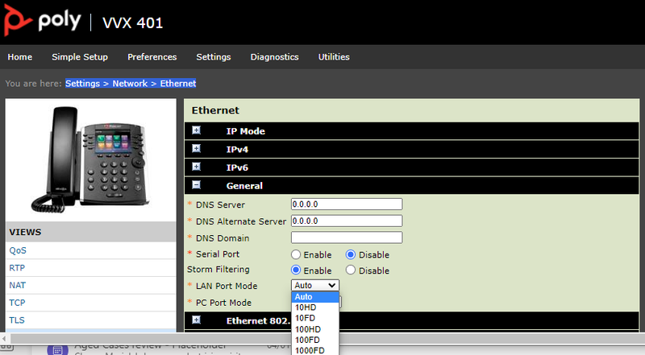This screenshot has width=645, height=355.
Task: Open the Home menu
Action: (19, 57)
